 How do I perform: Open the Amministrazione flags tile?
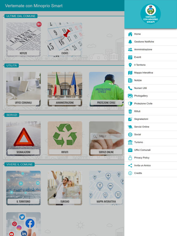pos(65,89)
